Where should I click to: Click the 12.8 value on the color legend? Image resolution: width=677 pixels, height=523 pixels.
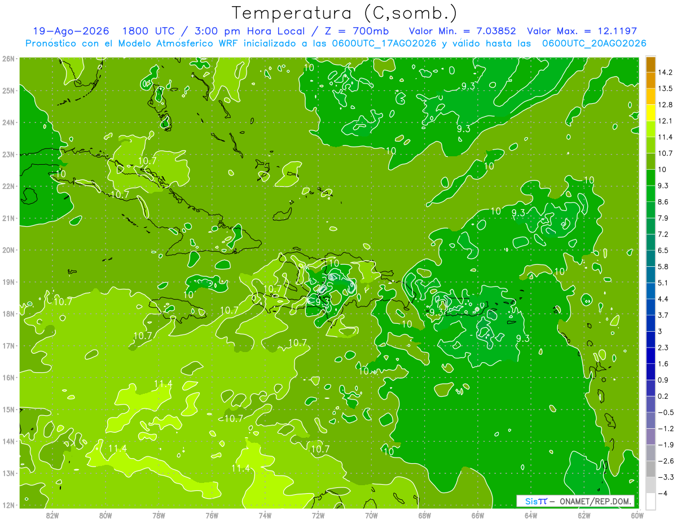tap(665, 104)
